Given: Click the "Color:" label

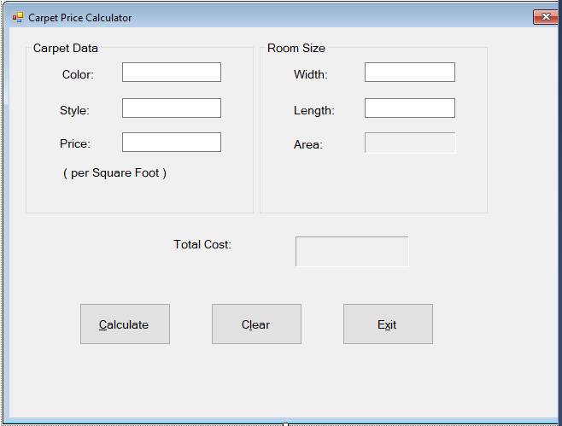Looking at the screenshot, I should pos(78,75).
